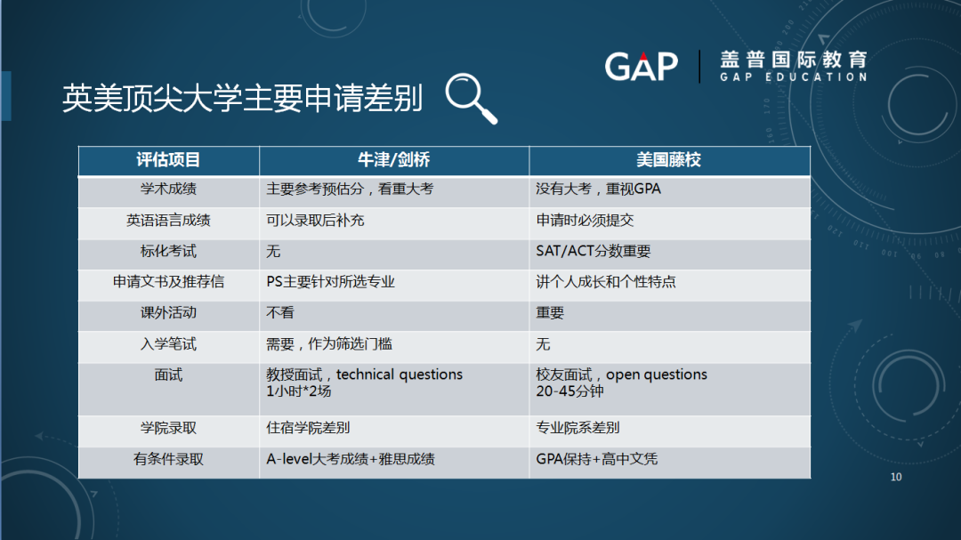Screen dimensions: 961x540
Task: Select the 入学笔试 row label
Action: pyautogui.click(x=168, y=344)
